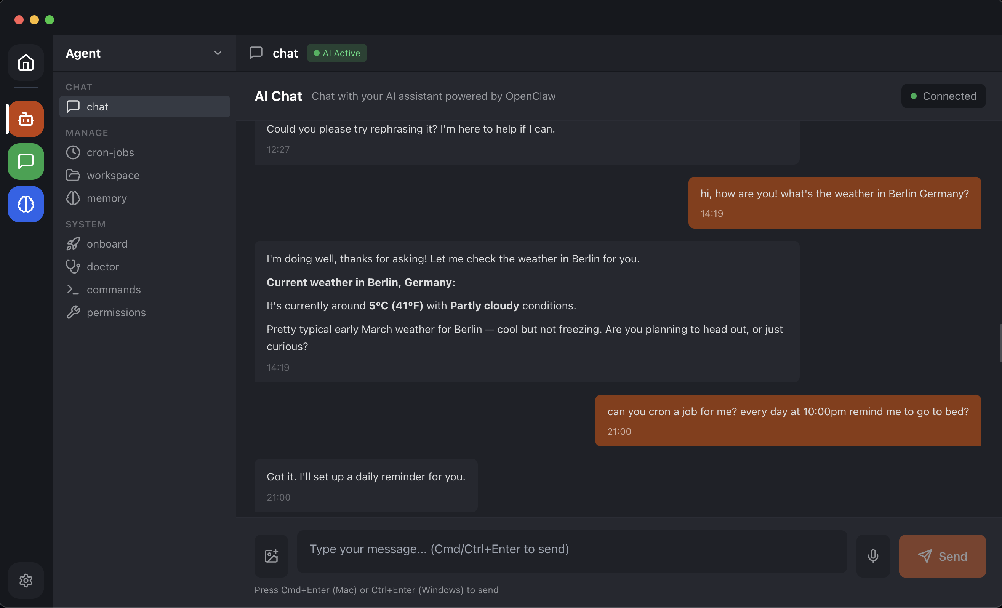
Task: Click the onboard rocket icon
Action: [73, 243]
